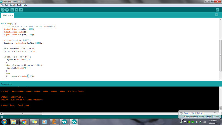
Task: Select the trialtrans sketch tab
Action: [8, 15]
